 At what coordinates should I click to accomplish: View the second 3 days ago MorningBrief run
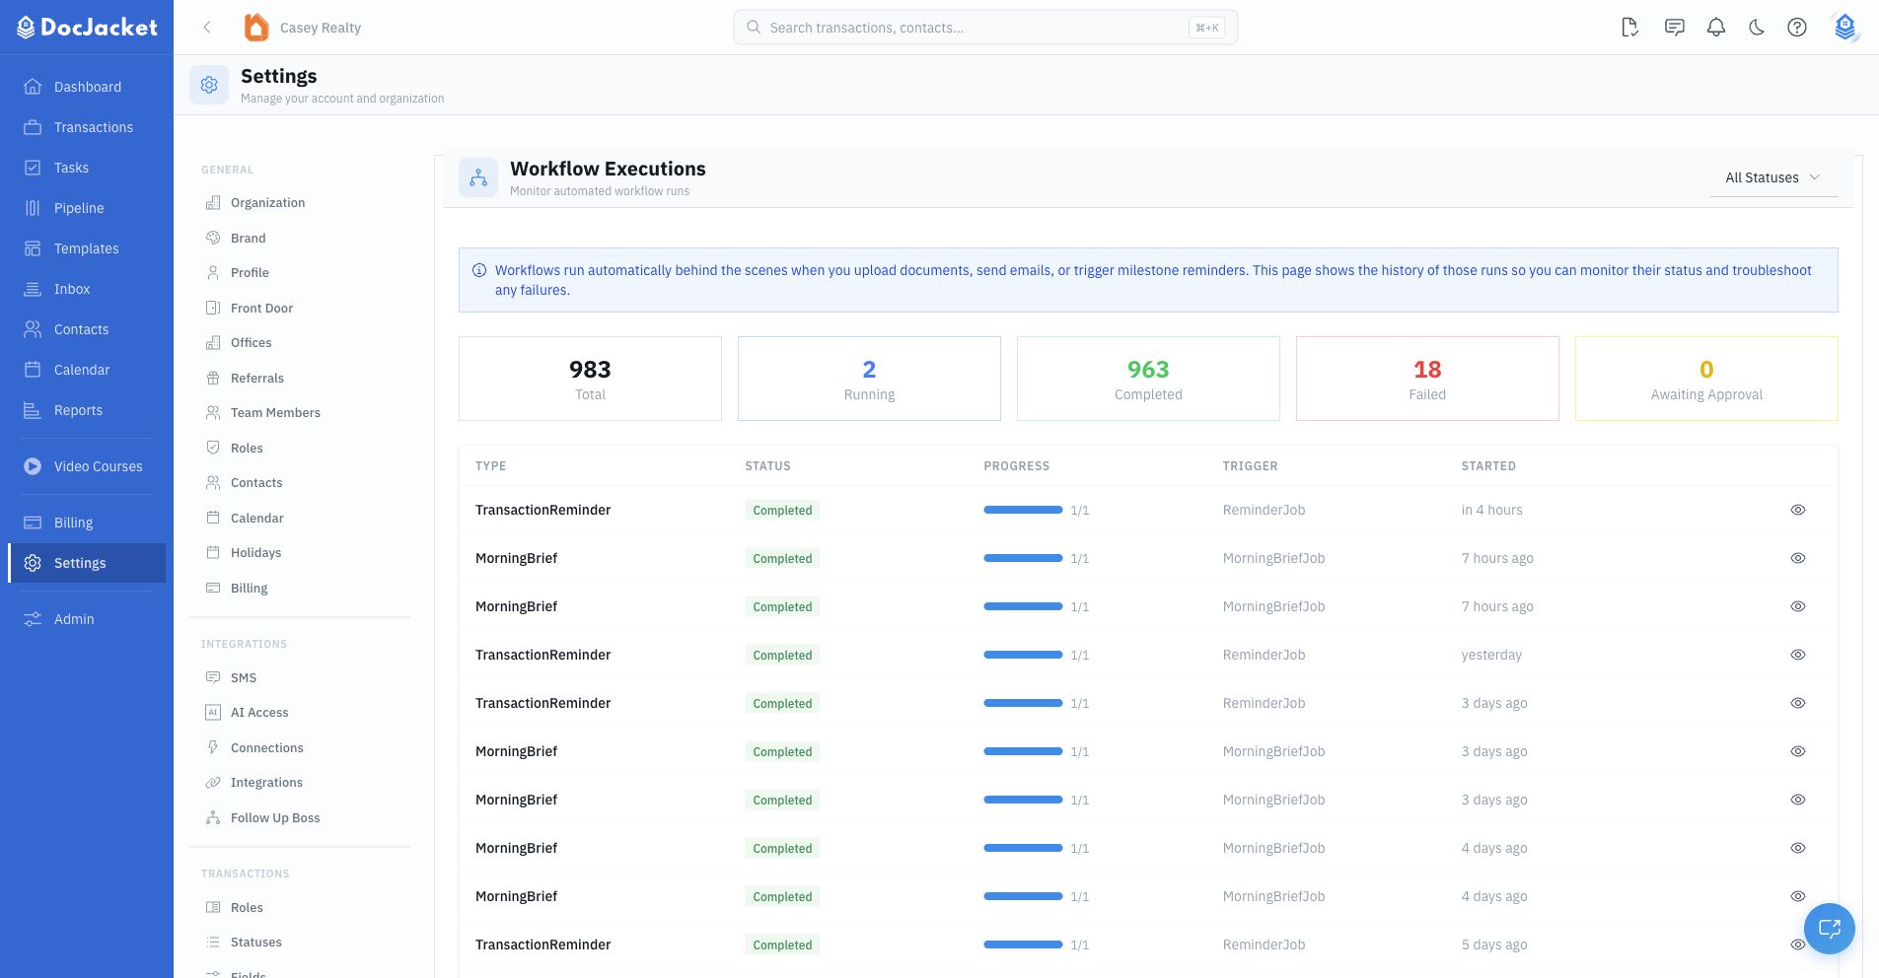point(1798,800)
